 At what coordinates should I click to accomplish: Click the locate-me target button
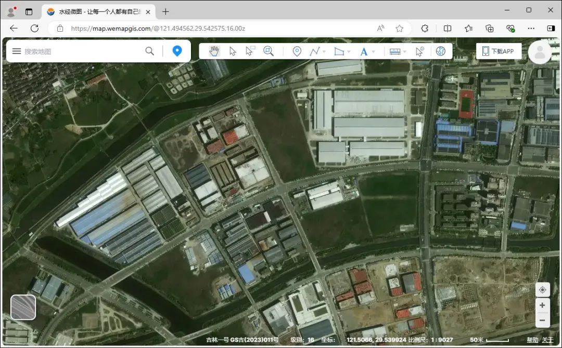pos(542,290)
